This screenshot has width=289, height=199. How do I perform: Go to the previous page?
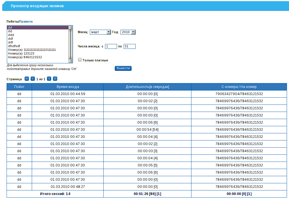(33, 79)
